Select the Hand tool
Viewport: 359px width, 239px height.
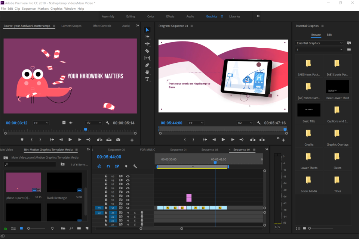tap(147, 72)
